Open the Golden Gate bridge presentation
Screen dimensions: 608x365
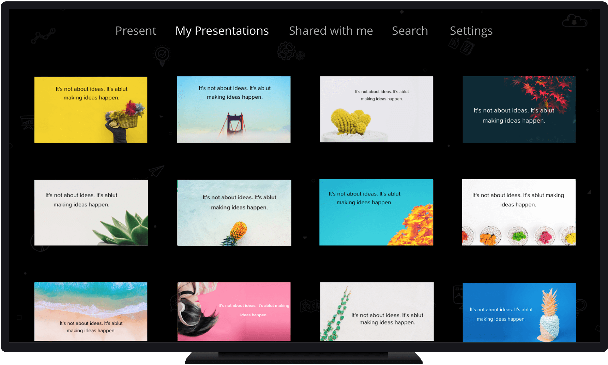(233, 109)
